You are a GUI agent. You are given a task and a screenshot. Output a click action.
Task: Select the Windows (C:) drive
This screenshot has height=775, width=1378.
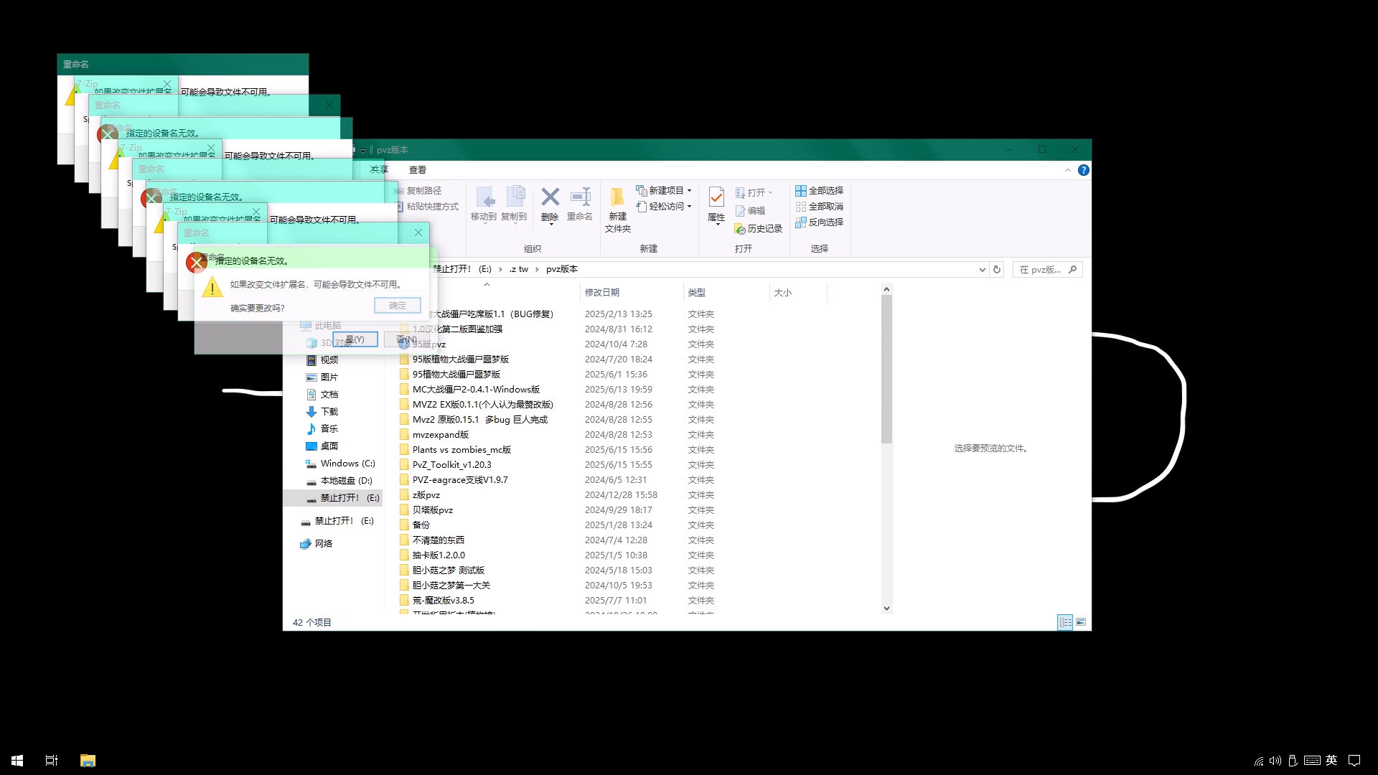pyautogui.click(x=340, y=464)
